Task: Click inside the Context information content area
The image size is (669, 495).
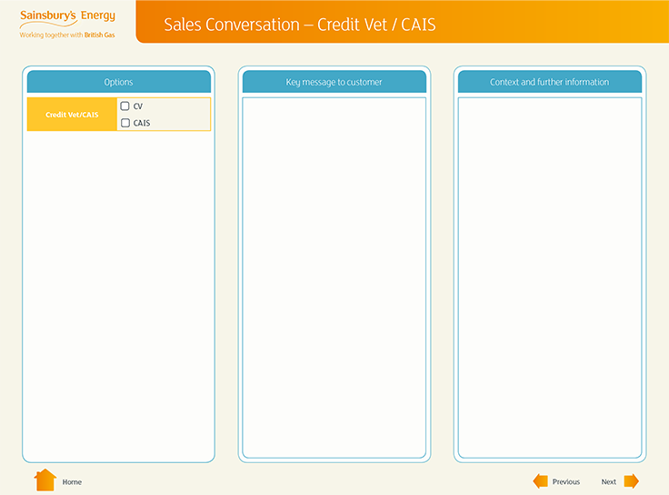Action: click(549, 273)
